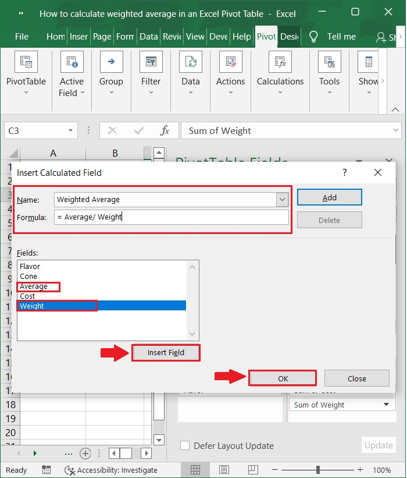Click the help question mark in dialog
Screen dimensions: 407x478
pyautogui.click(x=344, y=172)
